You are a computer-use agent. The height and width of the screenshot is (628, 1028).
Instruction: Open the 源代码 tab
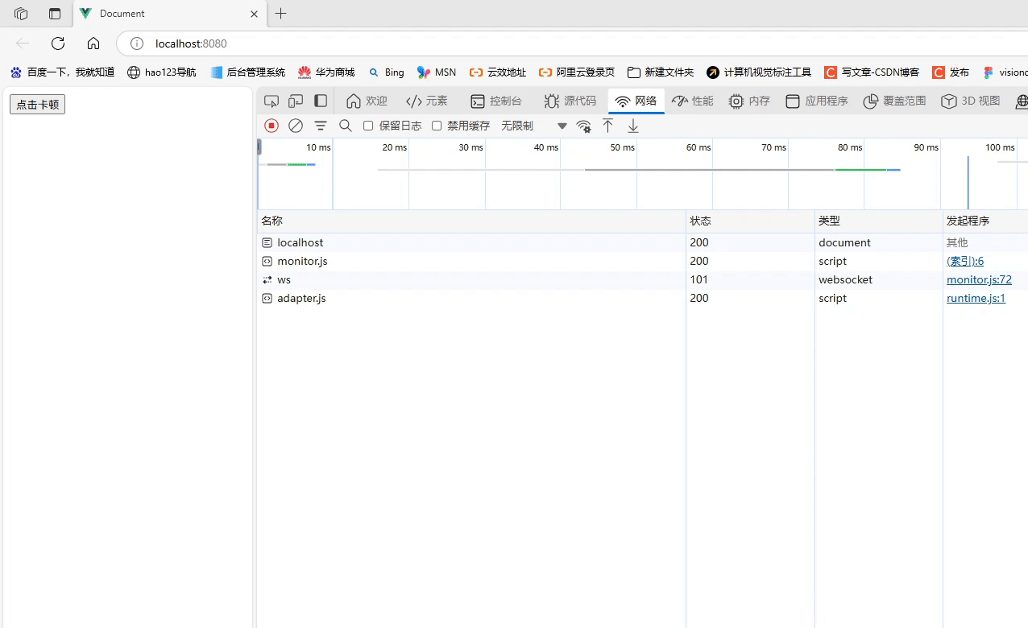pyautogui.click(x=570, y=101)
